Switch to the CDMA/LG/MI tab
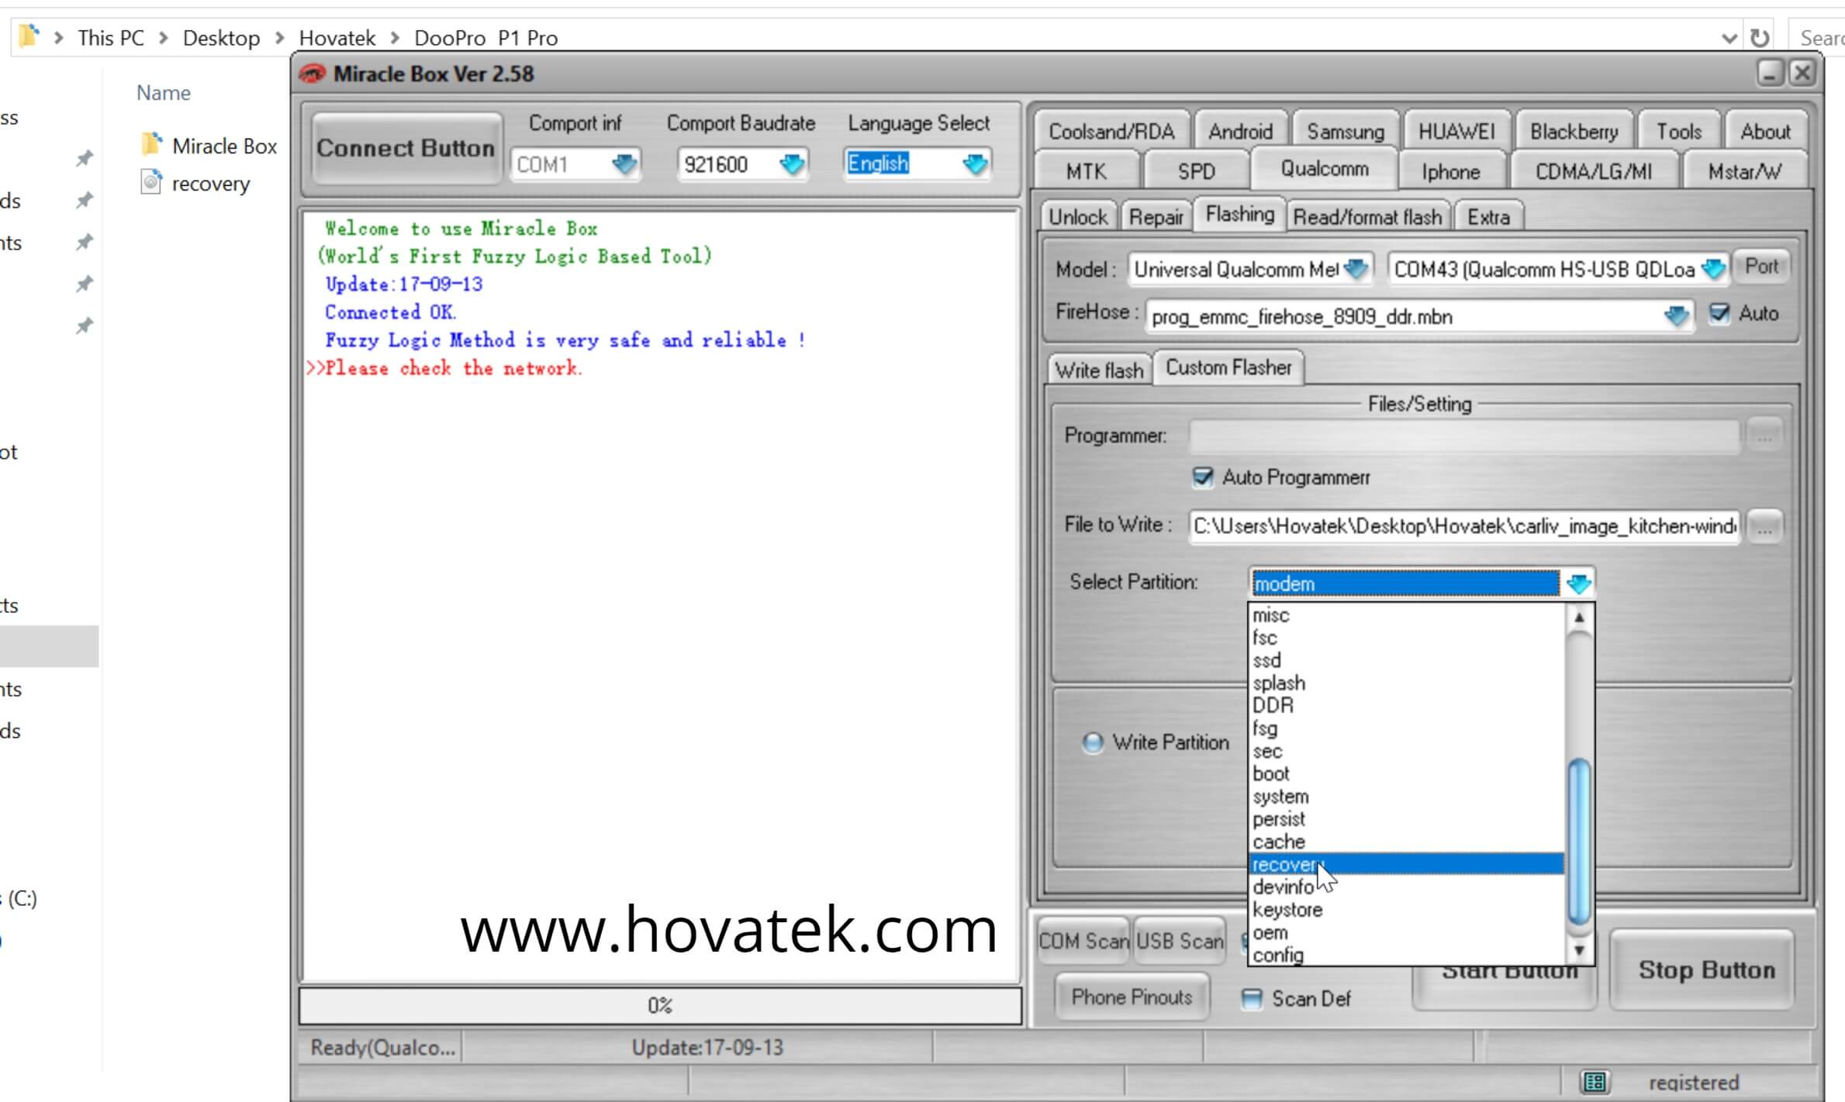The width and height of the screenshot is (1845, 1102). (1593, 171)
